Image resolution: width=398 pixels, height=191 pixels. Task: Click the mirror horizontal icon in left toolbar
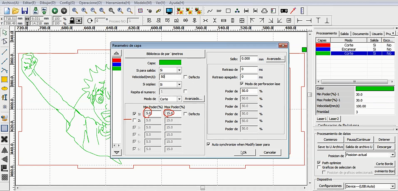pyautogui.click(x=4, y=150)
